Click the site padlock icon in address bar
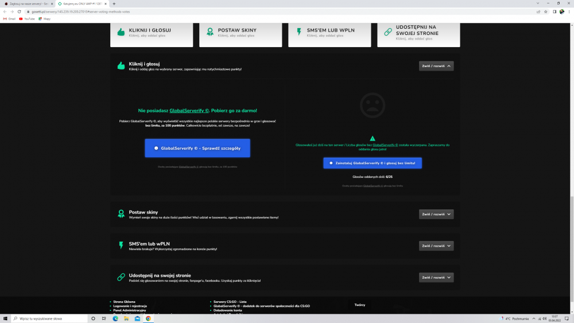The width and height of the screenshot is (574, 323). click(x=28, y=11)
